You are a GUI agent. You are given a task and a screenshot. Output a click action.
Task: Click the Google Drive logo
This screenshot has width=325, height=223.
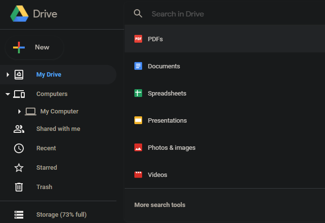(x=20, y=14)
